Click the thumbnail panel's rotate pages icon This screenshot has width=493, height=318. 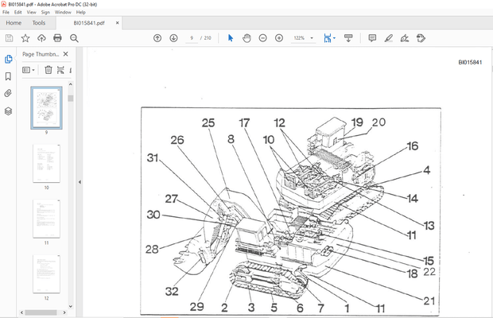tap(60, 70)
